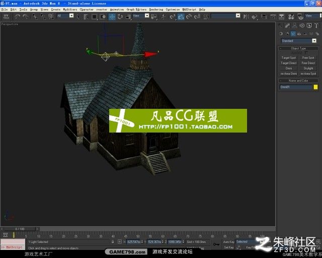The height and width of the screenshot is (258, 322).
Task: Activate the Select and Rotate tool
Action: click(120, 17)
